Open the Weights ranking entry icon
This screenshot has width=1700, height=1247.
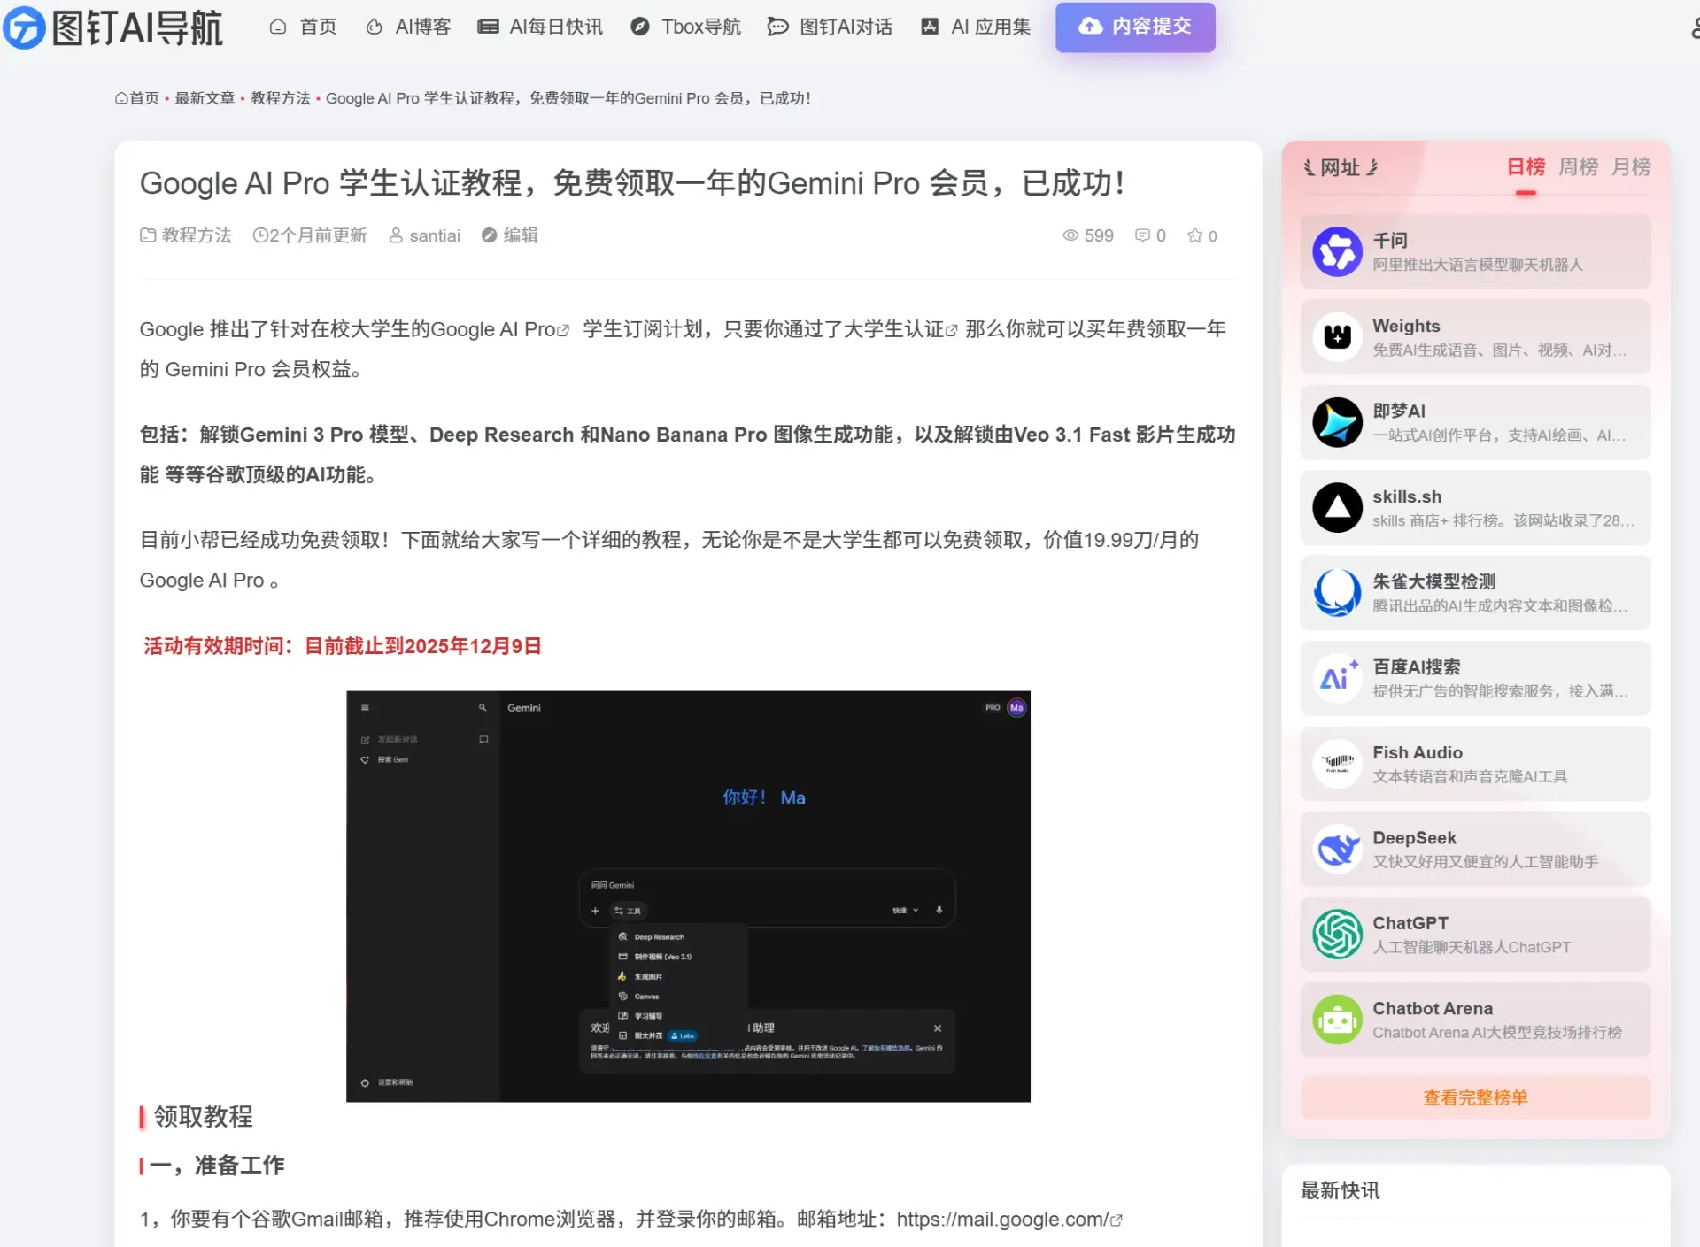pos(1337,337)
